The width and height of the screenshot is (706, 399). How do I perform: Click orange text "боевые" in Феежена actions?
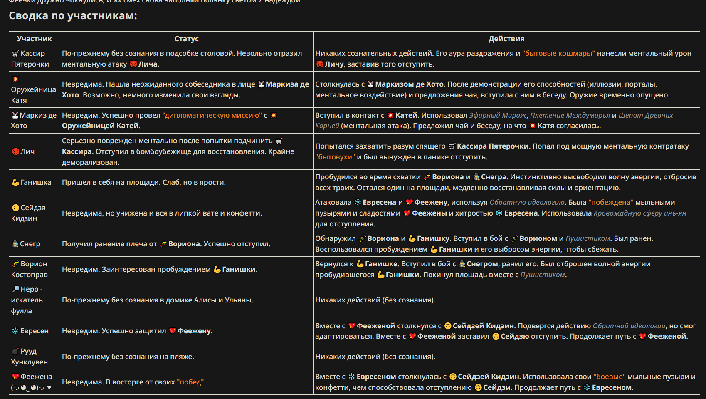point(609,377)
